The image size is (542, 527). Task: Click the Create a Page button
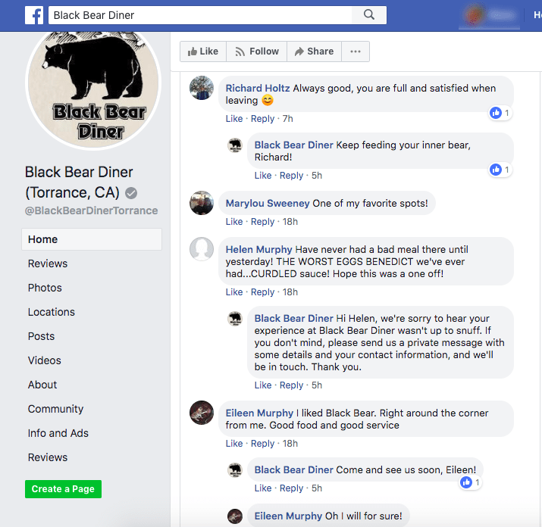coord(63,489)
